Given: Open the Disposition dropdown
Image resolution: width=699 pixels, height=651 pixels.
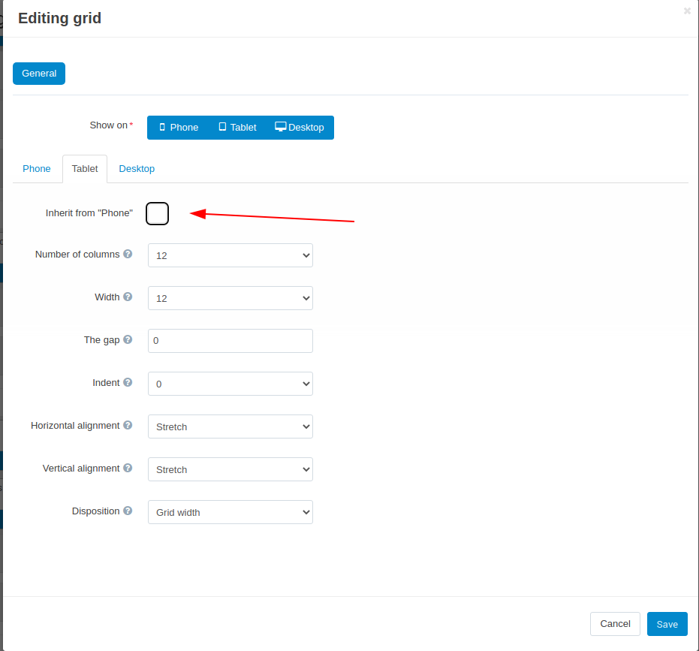Looking at the screenshot, I should tap(230, 512).
